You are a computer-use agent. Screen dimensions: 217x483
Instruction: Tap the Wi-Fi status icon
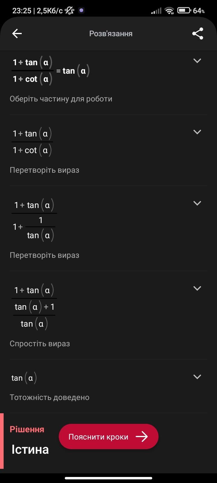[x=170, y=11]
